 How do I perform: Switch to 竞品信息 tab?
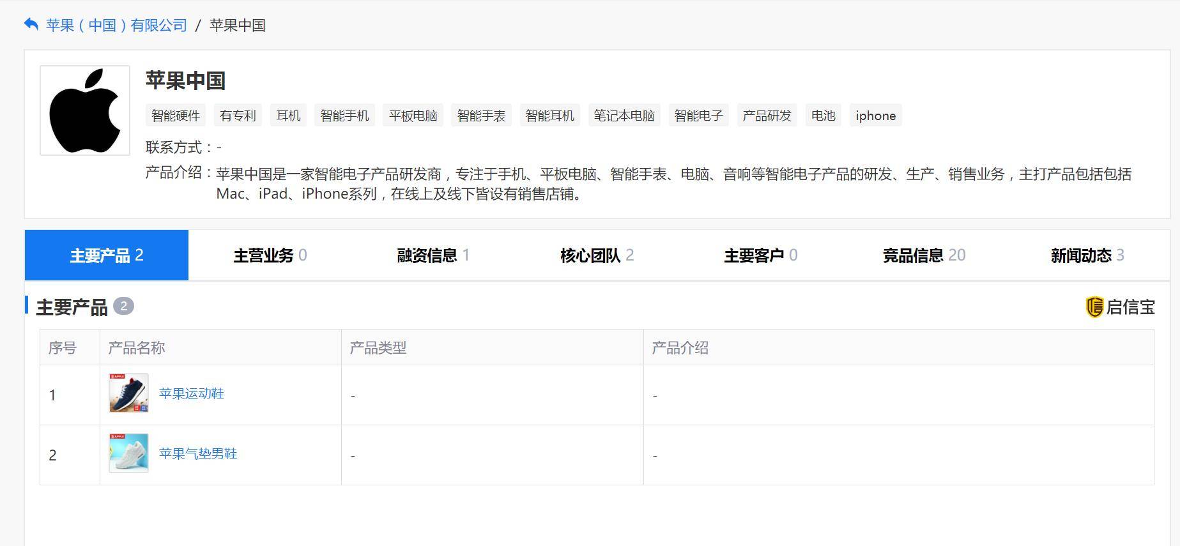click(x=924, y=255)
